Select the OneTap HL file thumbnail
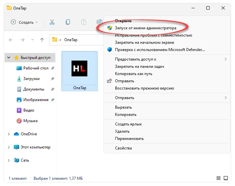The width and height of the screenshot is (235, 186). point(79,68)
